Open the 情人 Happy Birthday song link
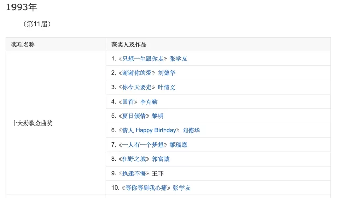This screenshot has height=198, width=338. [x=149, y=130]
